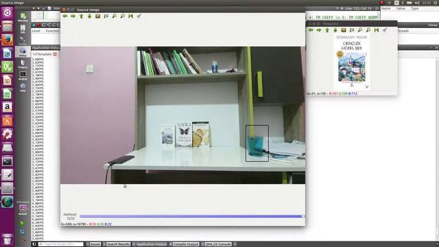Viewport: 439px width, 247px height.
Task: Open Qt Creator from the Ubuntu launcher
Action: (x=8, y=67)
